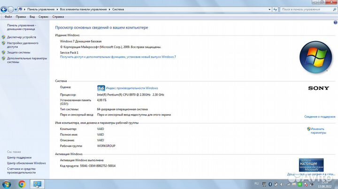Open 'Сведения о поддержке' link
The image size is (338, 189).
(x=320, y=116)
